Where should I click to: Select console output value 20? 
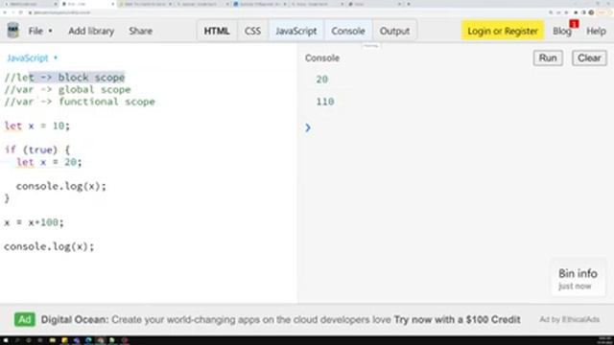click(x=322, y=80)
